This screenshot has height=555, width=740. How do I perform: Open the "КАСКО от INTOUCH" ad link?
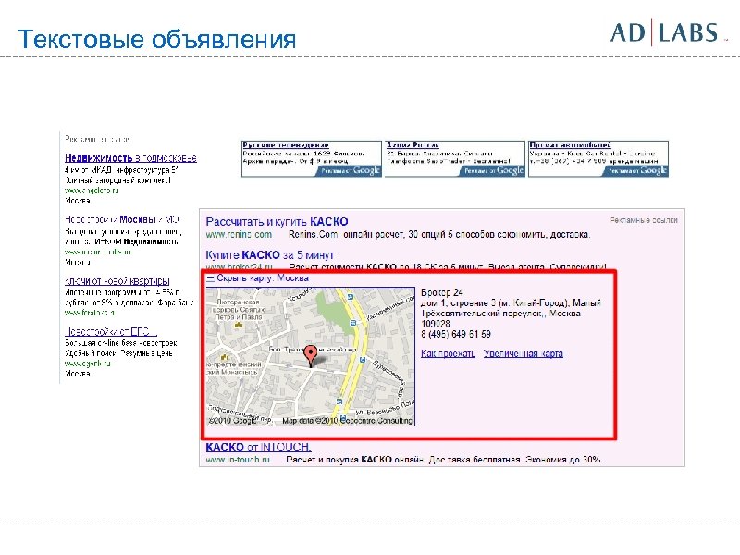tap(258, 447)
